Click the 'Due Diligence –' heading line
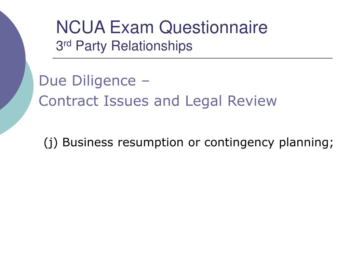This screenshot has width=350, height=262. [x=94, y=81]
